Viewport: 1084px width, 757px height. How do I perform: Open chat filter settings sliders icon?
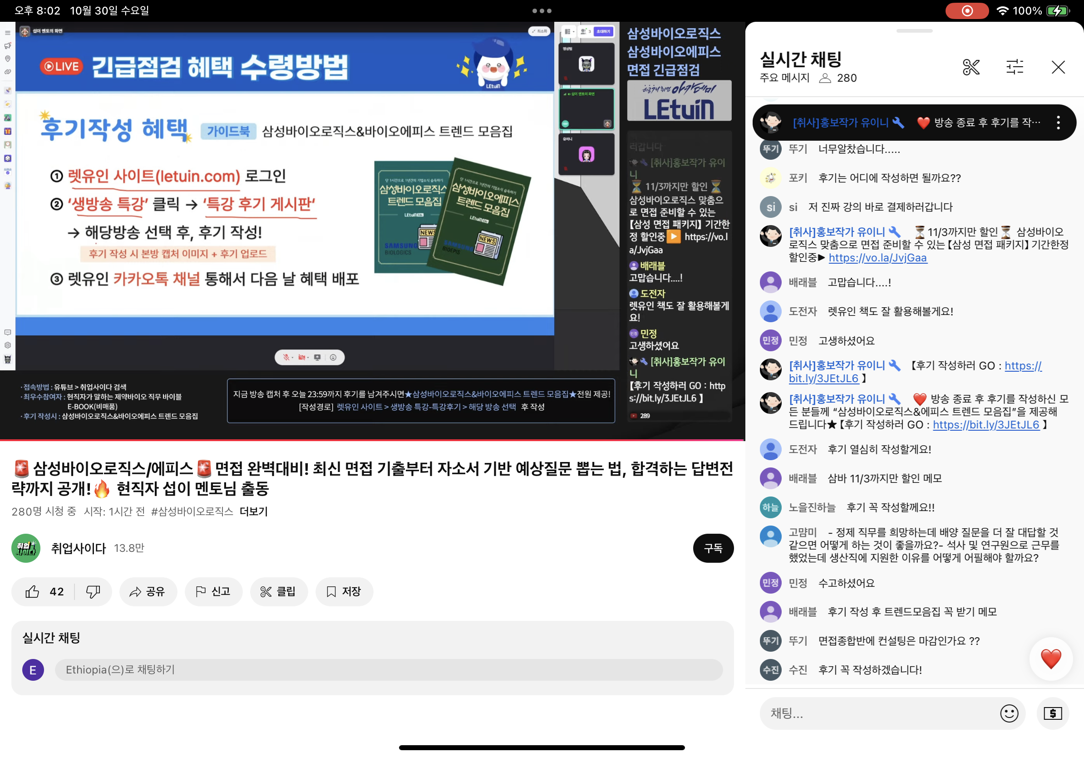[1014, 67]
